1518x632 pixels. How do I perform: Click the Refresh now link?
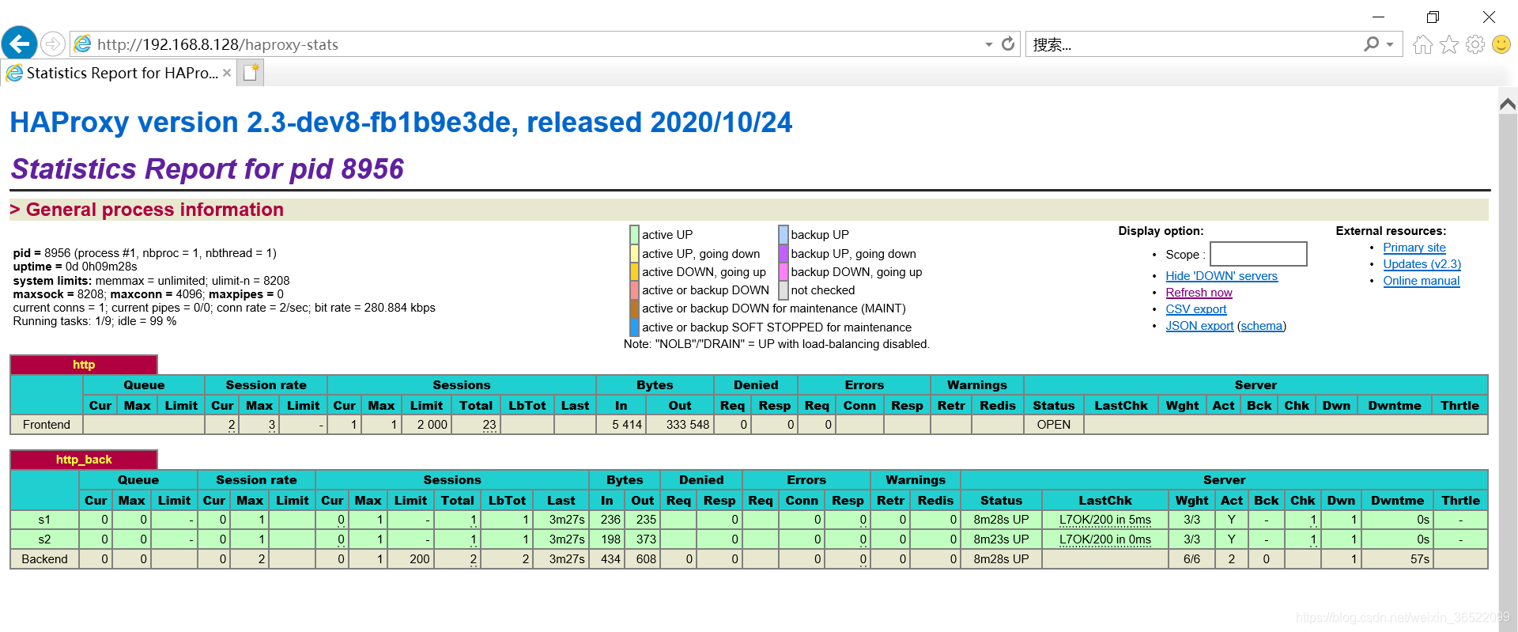click(1199, 293)
